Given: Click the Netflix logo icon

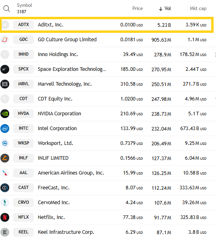Looking at the screenshot, I should tap(5, 217).
